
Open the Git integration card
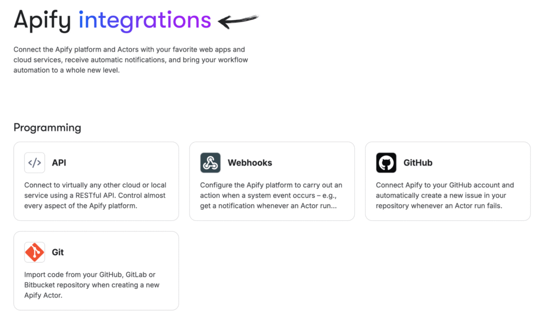coord(96,270)
